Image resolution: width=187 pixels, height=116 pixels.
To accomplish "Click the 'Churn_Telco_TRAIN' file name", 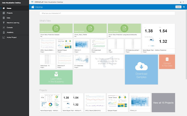I will [81, 35].
